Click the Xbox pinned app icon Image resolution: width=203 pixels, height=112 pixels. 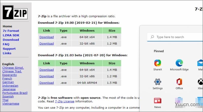pos(200,82)
